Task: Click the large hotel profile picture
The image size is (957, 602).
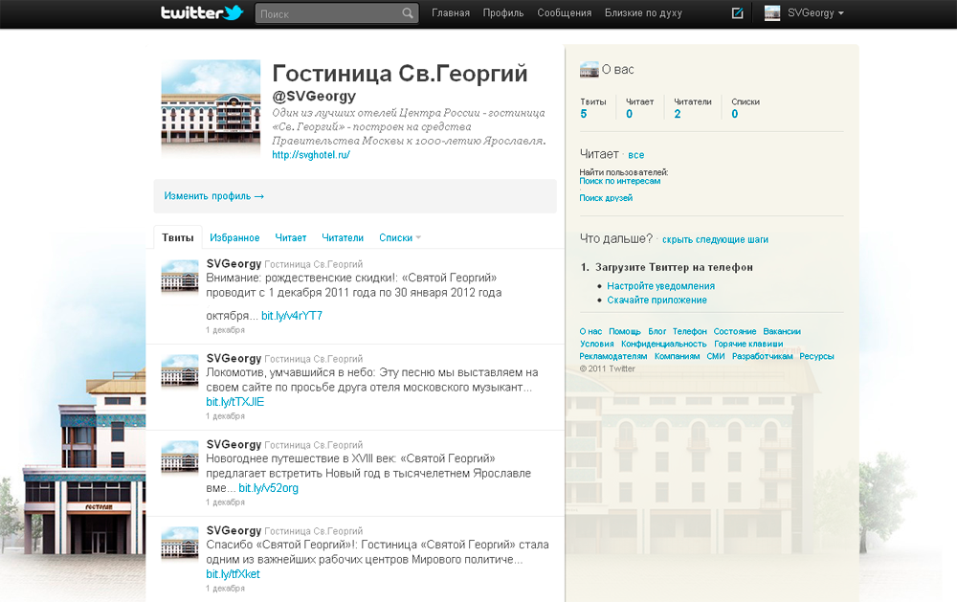Action: click(x=211, y=108)
